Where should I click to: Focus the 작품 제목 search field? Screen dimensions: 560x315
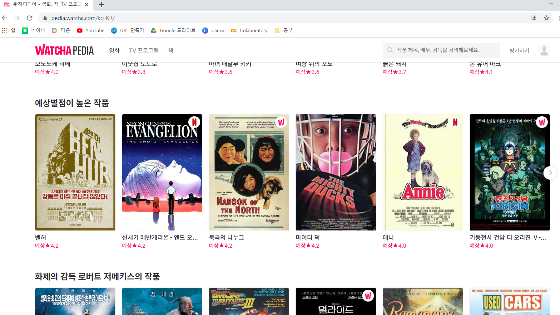pyautogui.click(x=441, y=50)
